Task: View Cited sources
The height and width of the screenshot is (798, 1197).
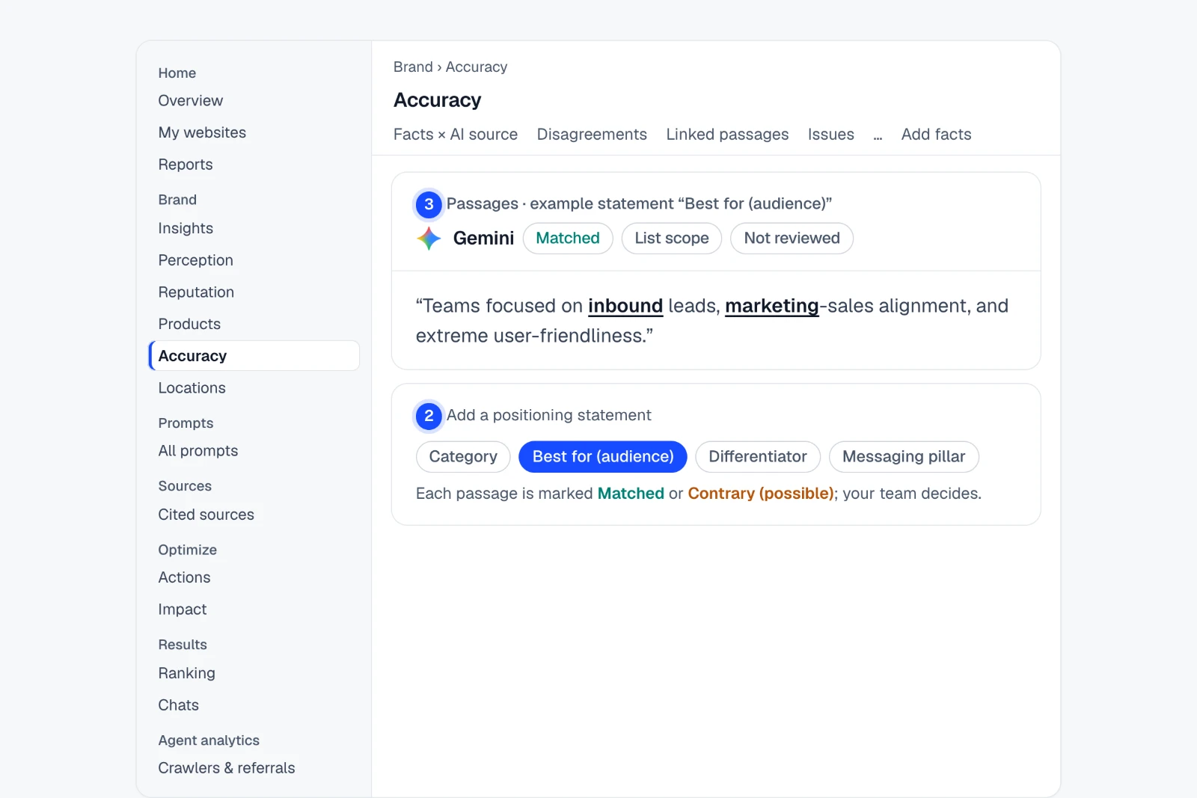Action: tap(206, 515)
